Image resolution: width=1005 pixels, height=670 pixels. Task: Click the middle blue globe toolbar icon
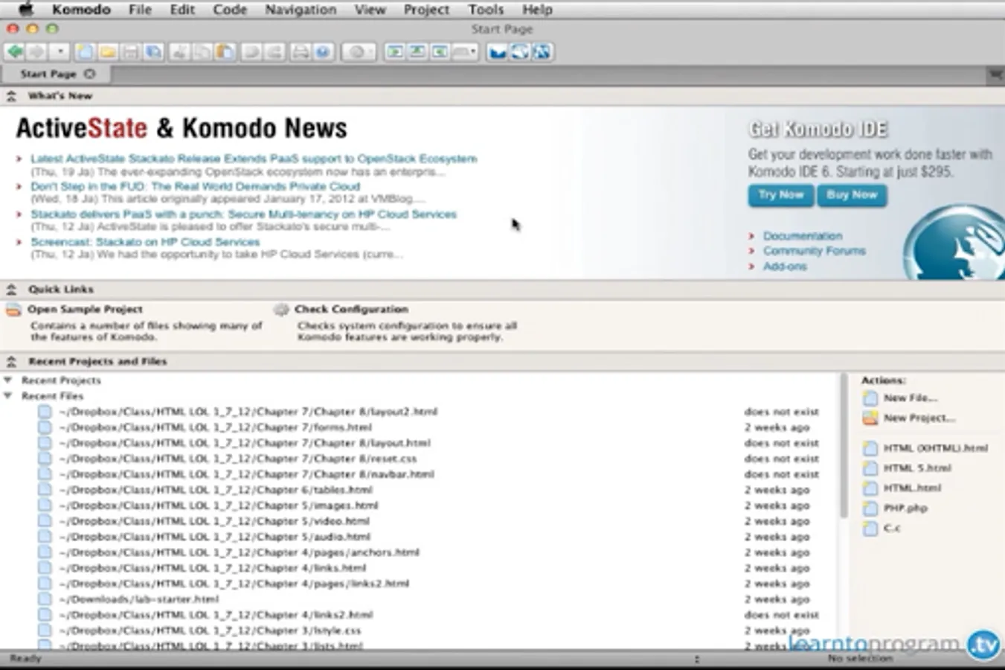519,51
